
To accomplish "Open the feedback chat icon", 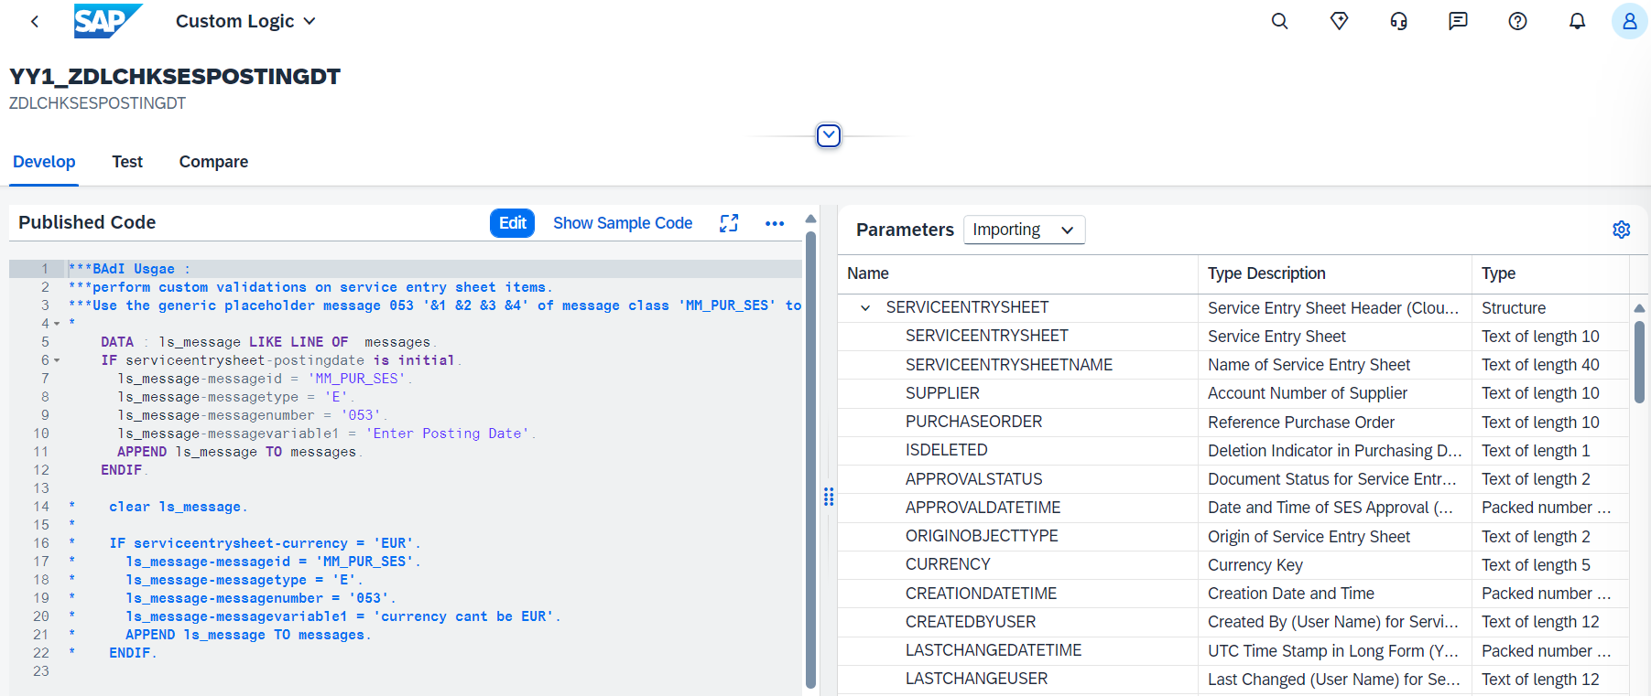I will (x=1459, y=21).
